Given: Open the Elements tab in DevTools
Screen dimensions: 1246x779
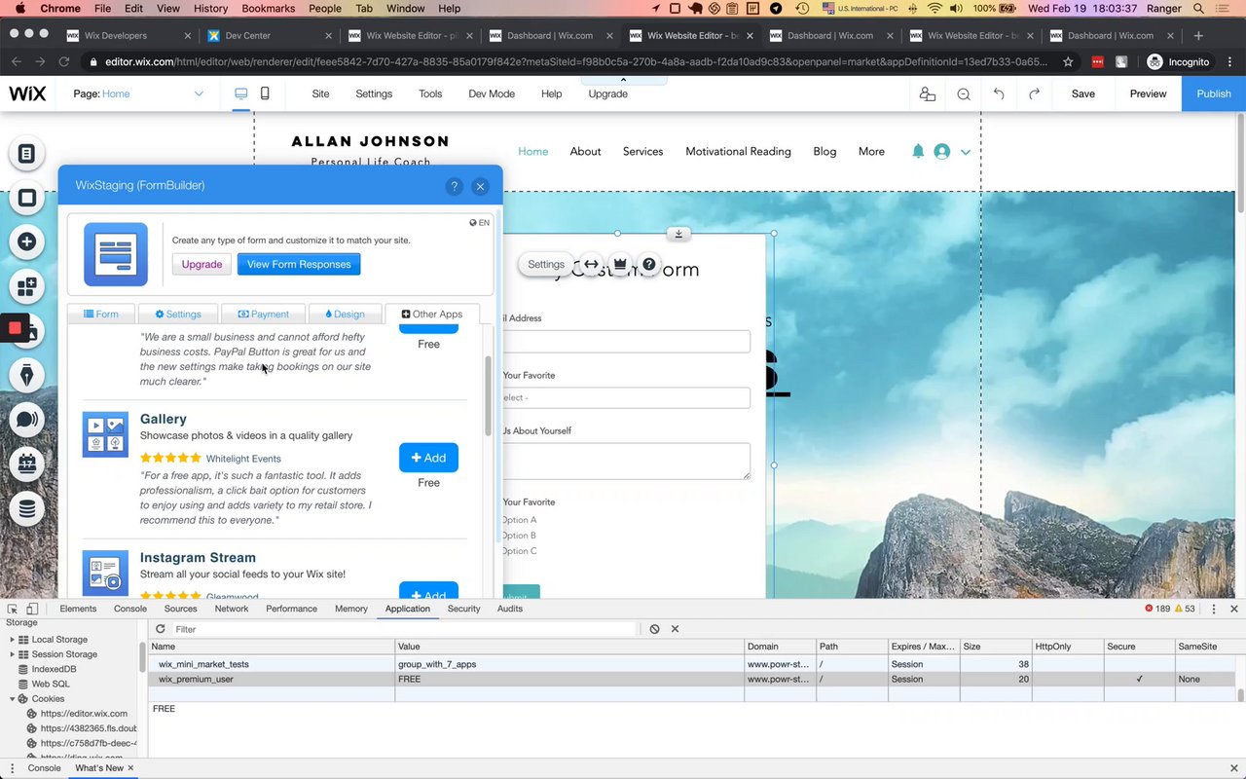Looking at the screenshot, I should coord(78,609).
